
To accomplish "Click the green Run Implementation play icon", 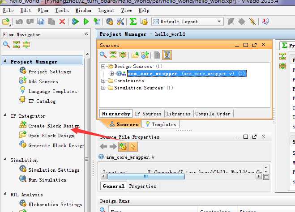I will (86, 21).
